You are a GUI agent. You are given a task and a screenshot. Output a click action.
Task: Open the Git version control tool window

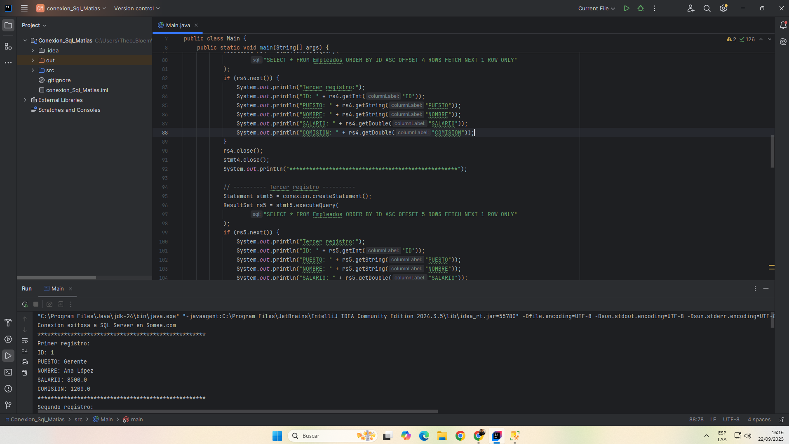[x=8, y=405]
